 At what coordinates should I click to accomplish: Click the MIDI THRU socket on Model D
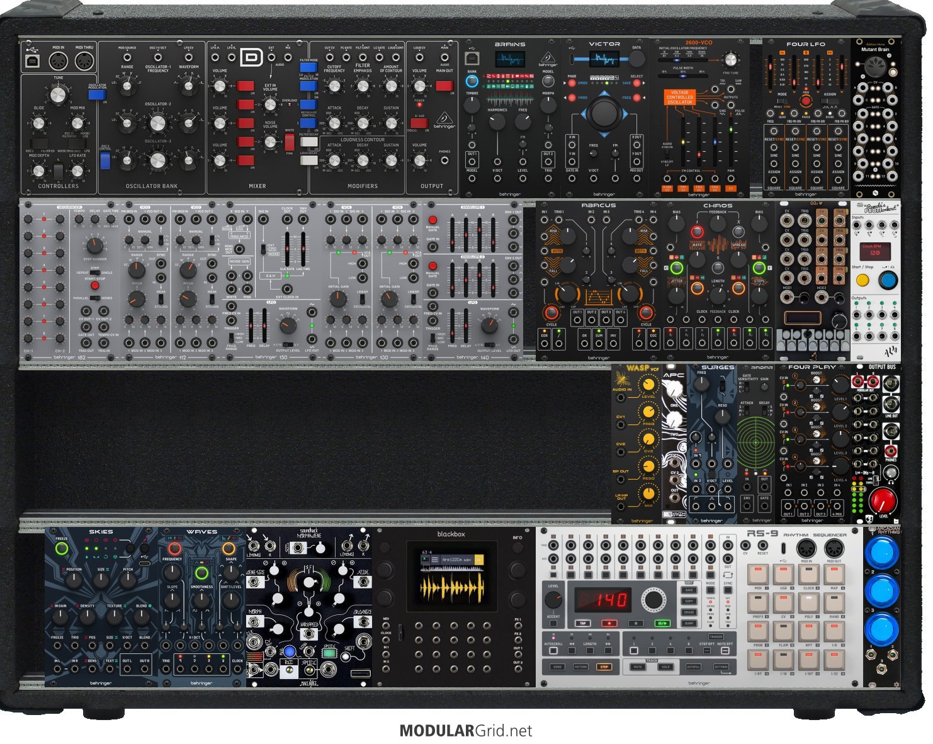[x=84, y=61]
